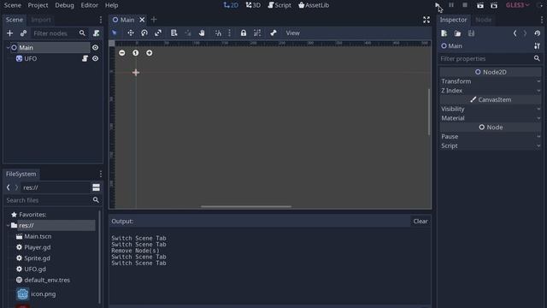Screen dimensions: 547x308
Task: Clear the Output log
Action: click(x=421, y=222)
